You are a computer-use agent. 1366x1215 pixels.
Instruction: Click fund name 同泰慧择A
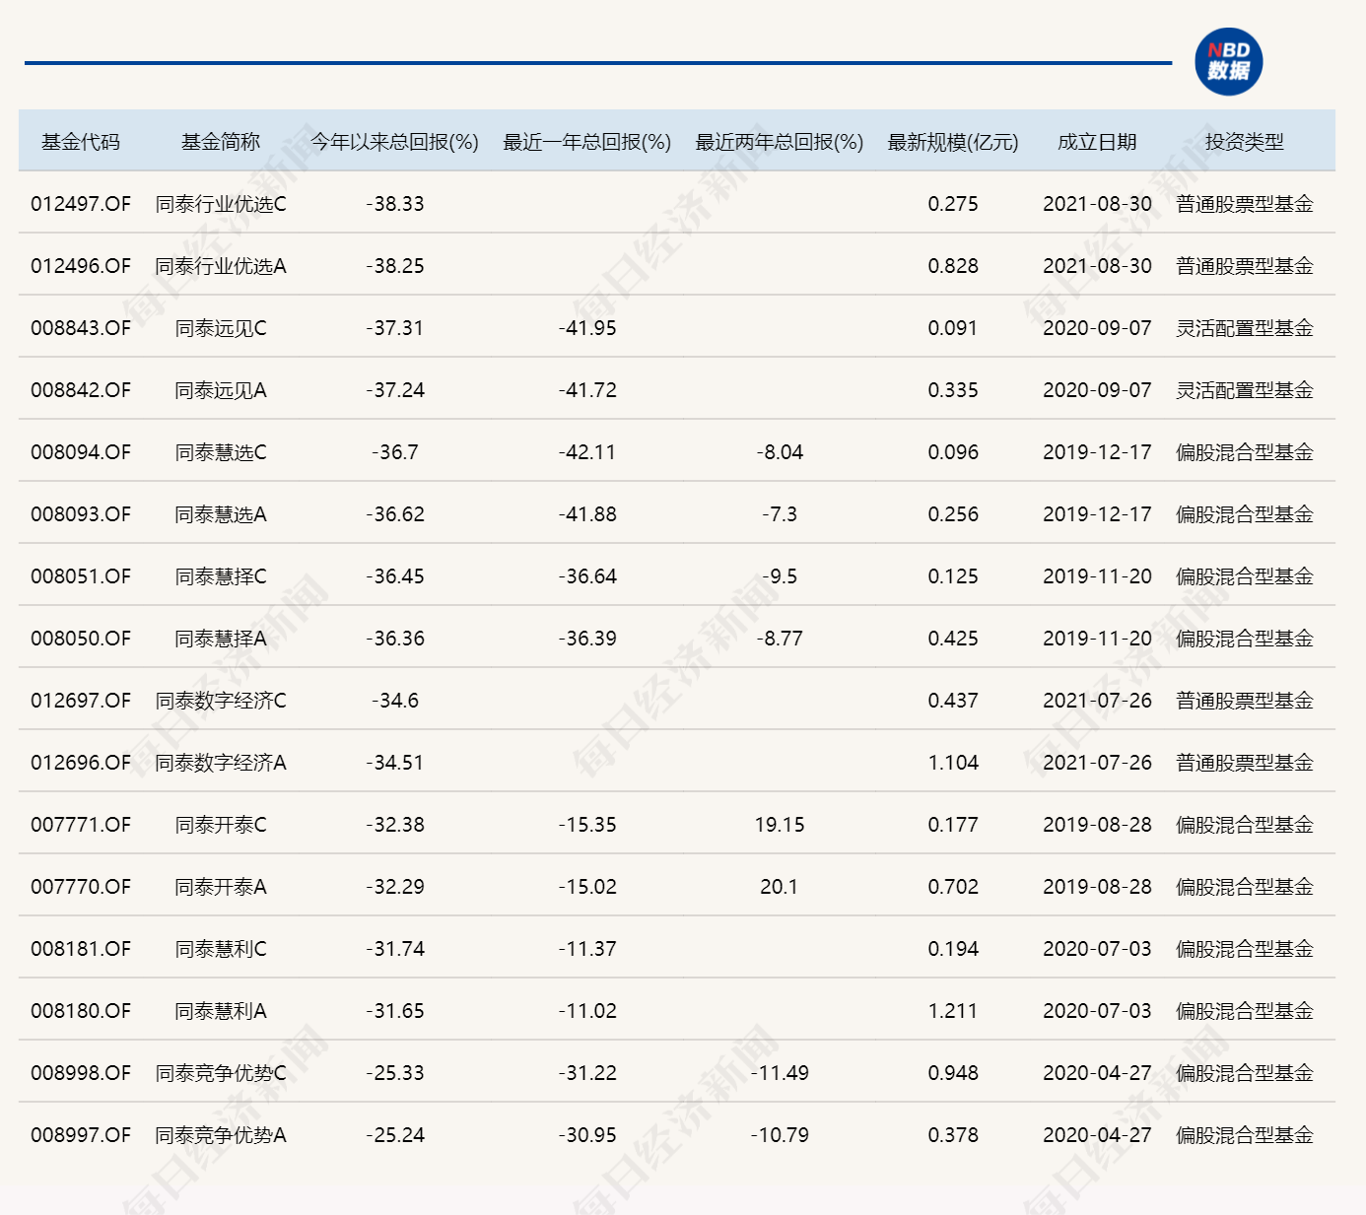221,639
